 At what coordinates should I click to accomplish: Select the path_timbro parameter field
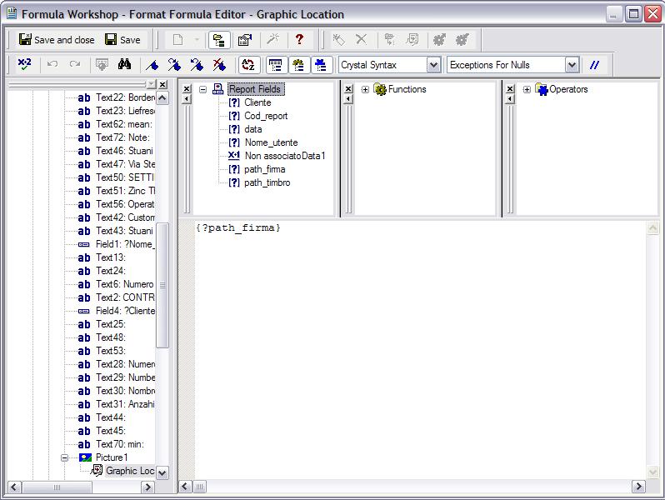click(267, 182)
